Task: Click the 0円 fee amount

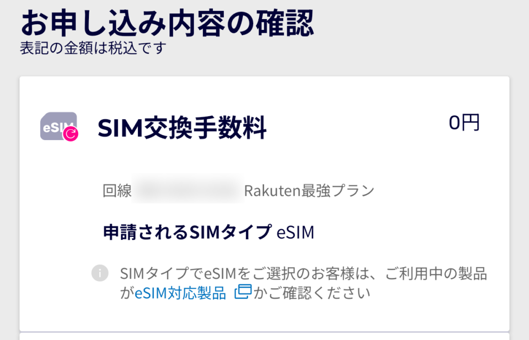Action: [464, 123]
